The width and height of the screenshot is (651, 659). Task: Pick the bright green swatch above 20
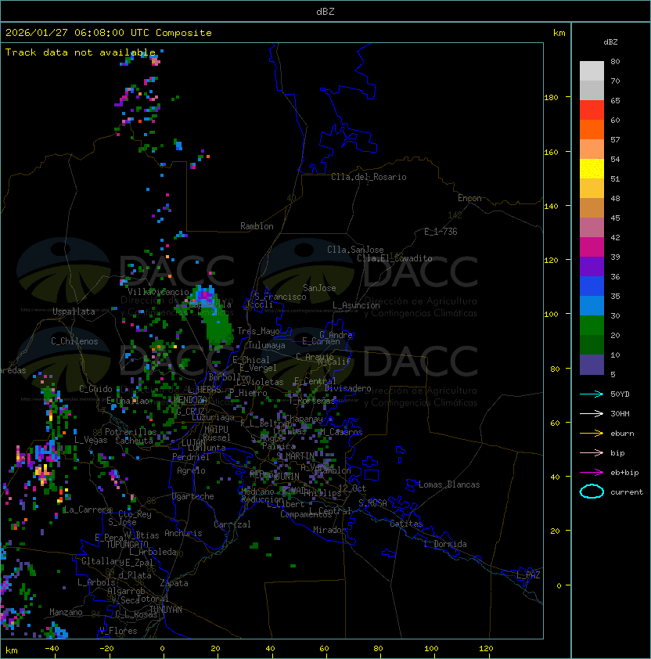pos(592,326)
